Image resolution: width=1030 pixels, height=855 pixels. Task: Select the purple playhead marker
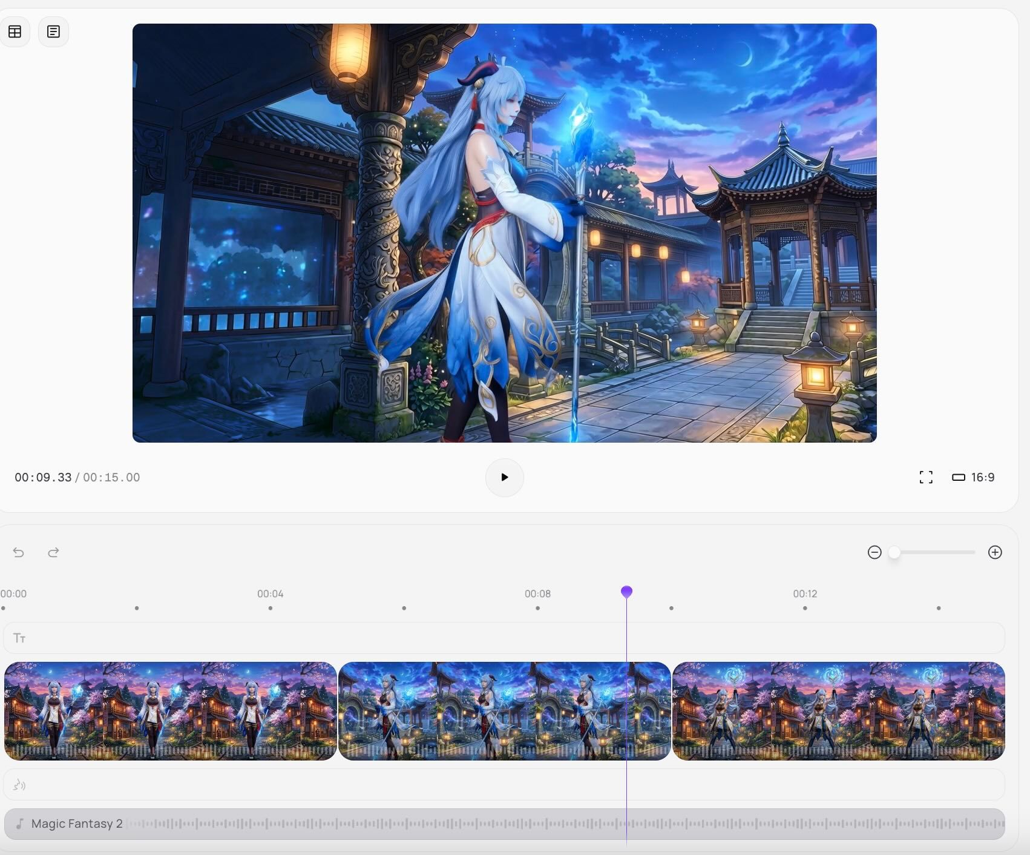(626, 592)
